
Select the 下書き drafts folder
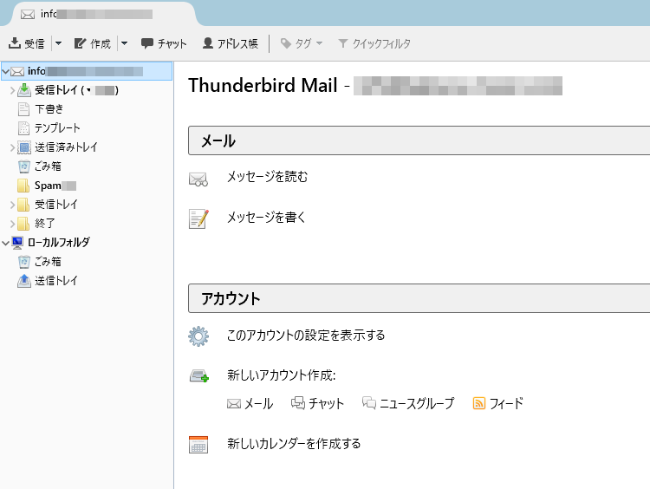pos(49,109)
